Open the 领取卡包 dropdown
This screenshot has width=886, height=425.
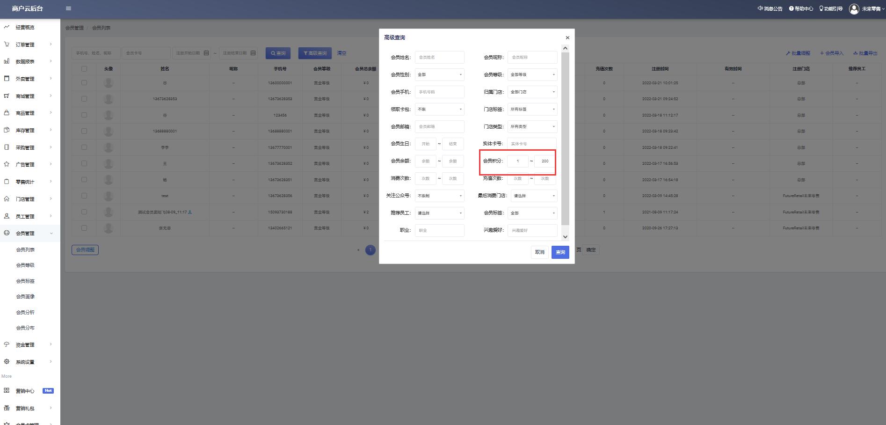point(440,109)
